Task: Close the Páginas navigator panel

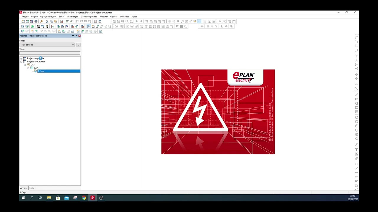Action: 79,36
